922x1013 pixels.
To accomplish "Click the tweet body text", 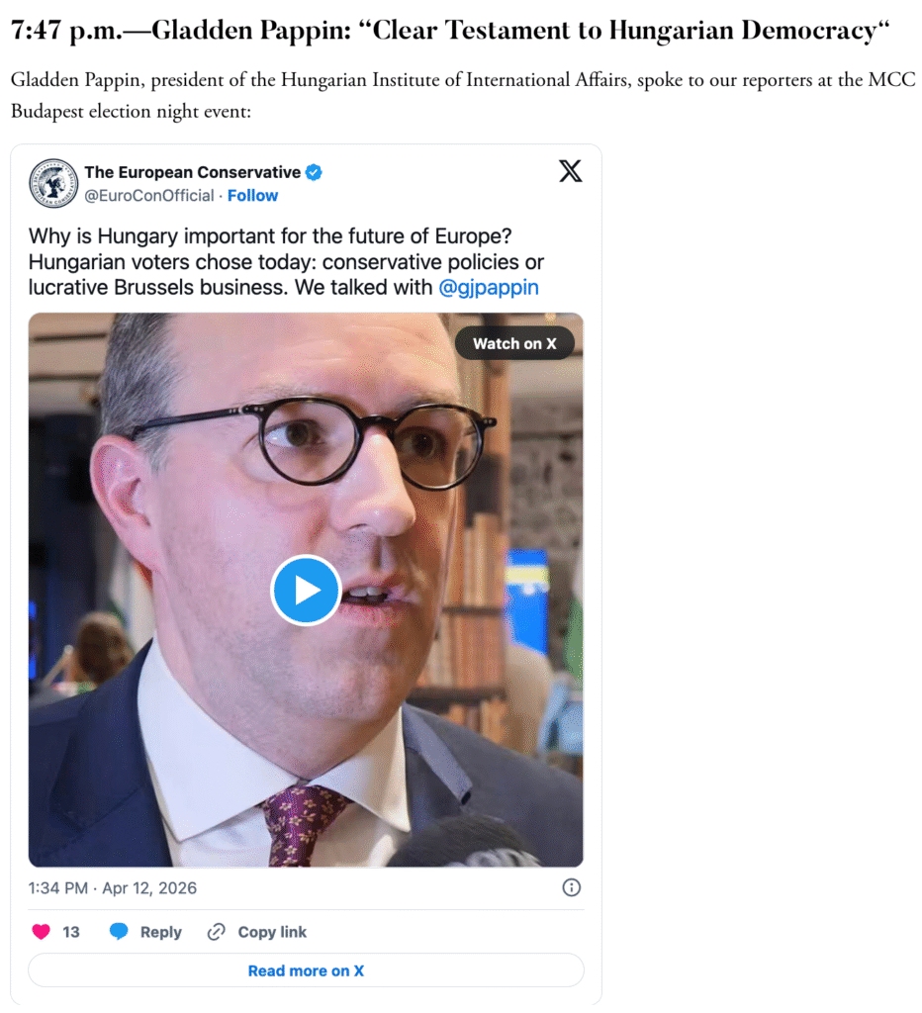I will coord(286,261).
